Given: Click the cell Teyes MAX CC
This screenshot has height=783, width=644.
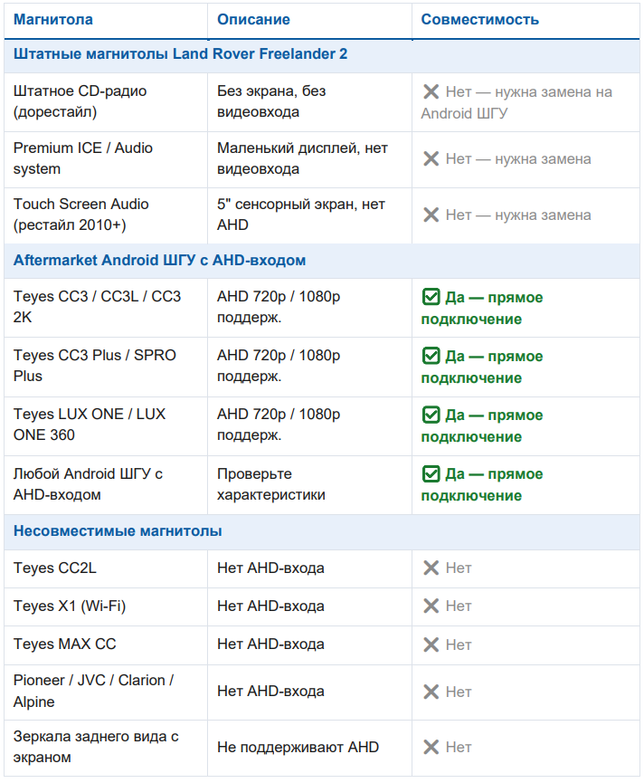Looking at the screenshot, I should (106, 645).
